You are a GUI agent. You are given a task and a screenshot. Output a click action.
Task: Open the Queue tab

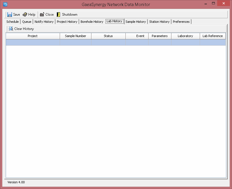click(x=27, y=22)
